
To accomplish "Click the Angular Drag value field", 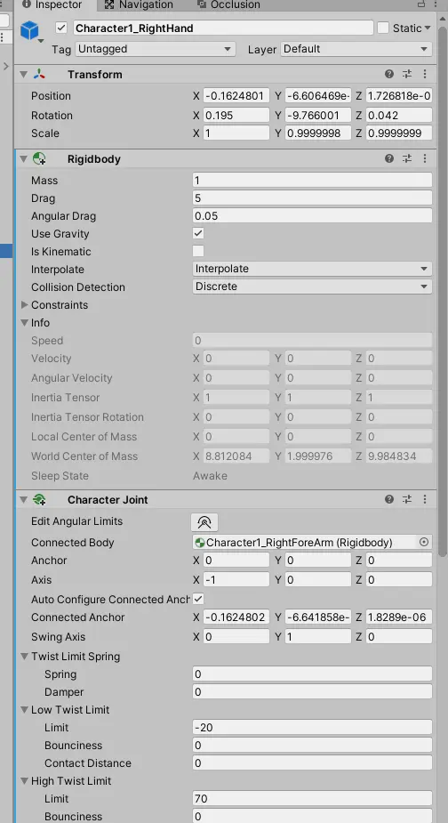I will pos(312,215).
